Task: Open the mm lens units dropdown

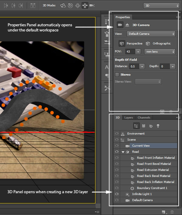Action: click(x=160, y=52)
